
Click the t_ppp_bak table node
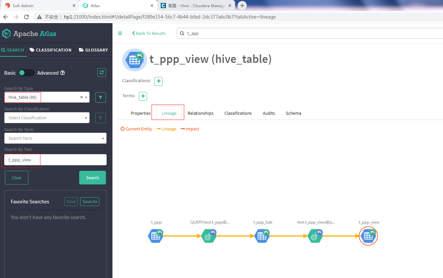(262, 236)
